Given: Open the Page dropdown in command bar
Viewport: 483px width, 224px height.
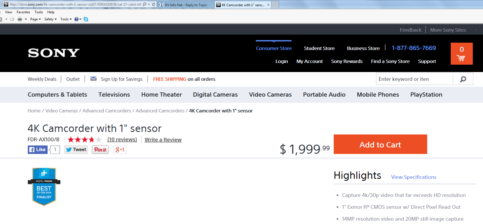Looking at the screenshot, I should pyautogui.click(x=35, y=19).
